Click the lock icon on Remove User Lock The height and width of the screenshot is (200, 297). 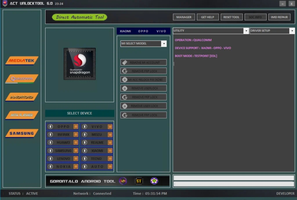pos(125,106)
